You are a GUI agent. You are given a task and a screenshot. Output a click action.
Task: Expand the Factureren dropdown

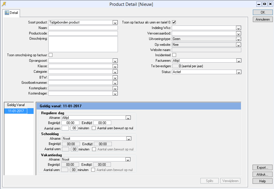coord(238,61)
